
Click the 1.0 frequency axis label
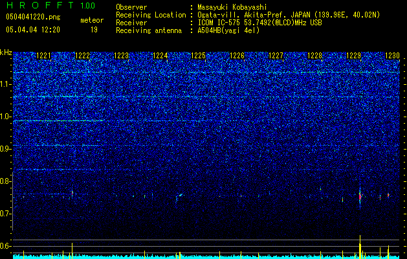[x=6, y=117]
